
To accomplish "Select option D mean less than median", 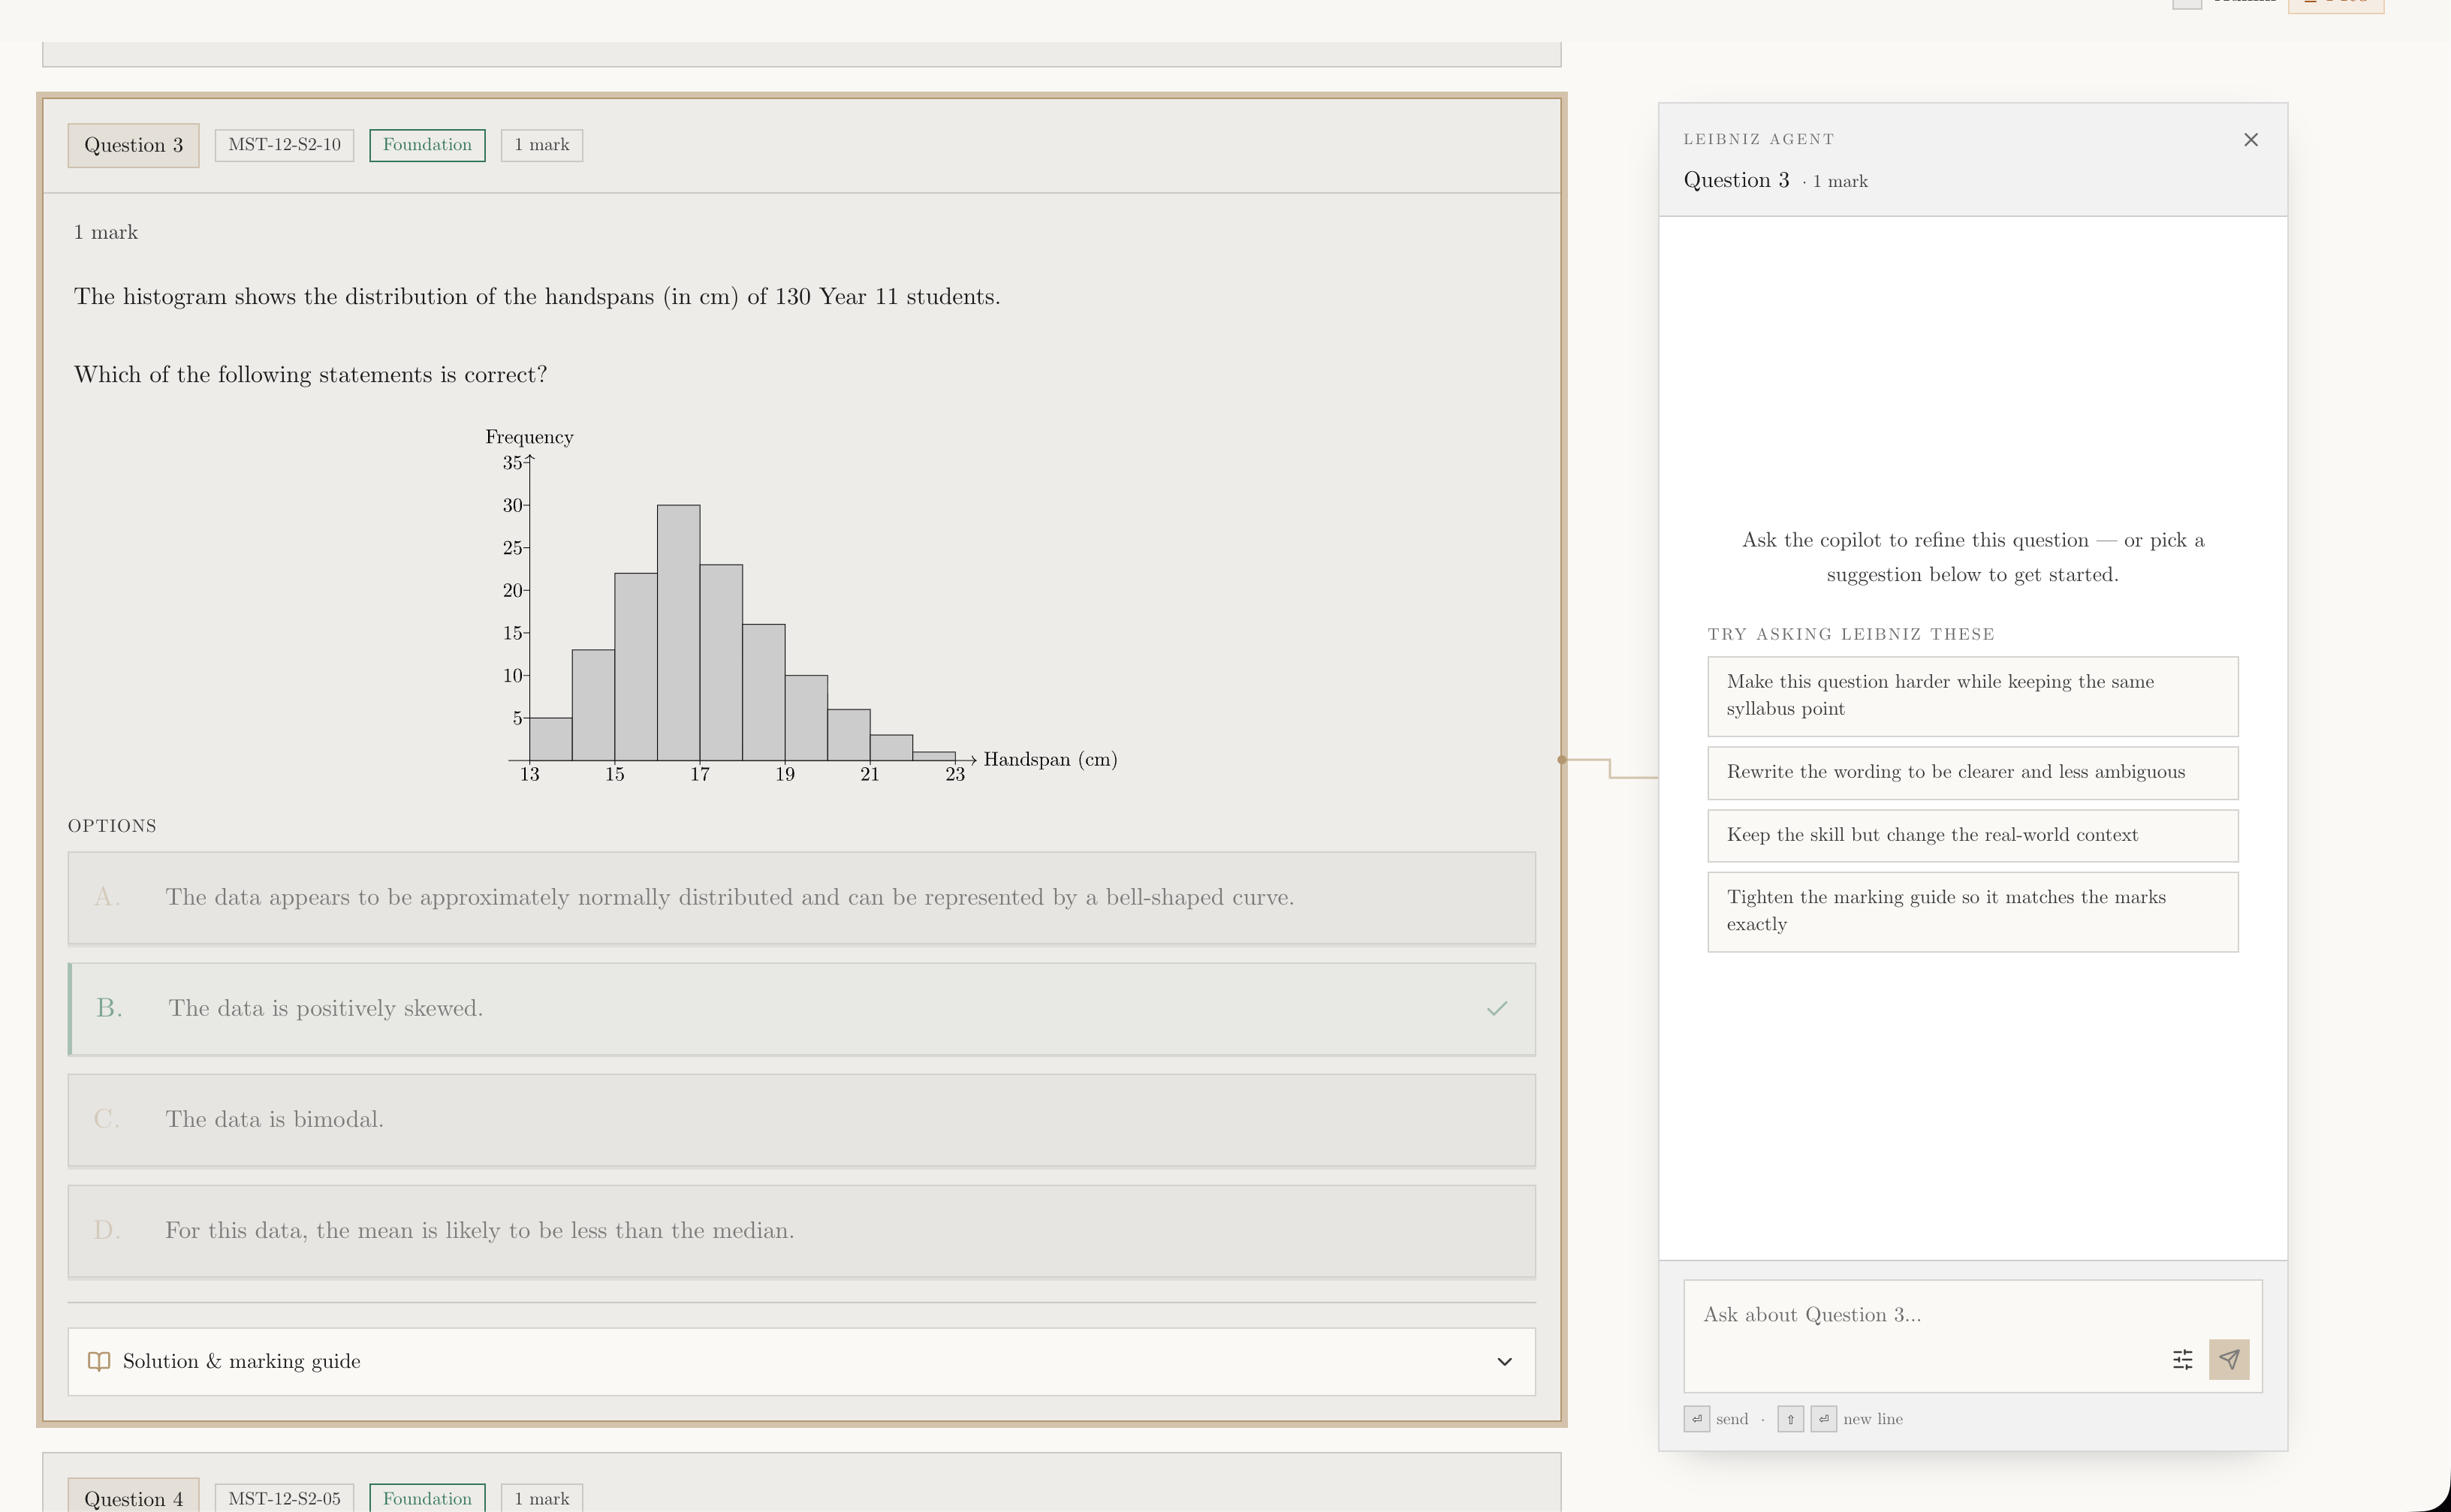I will (x=801, y=1230).
